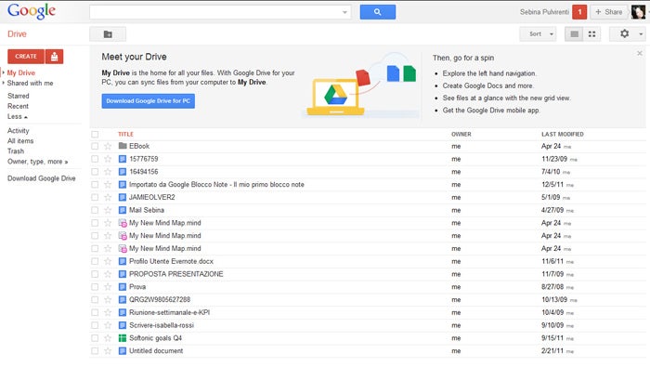Check the EBook row checkbox
The image size is (650, 367).
click(x=95, y=146)
